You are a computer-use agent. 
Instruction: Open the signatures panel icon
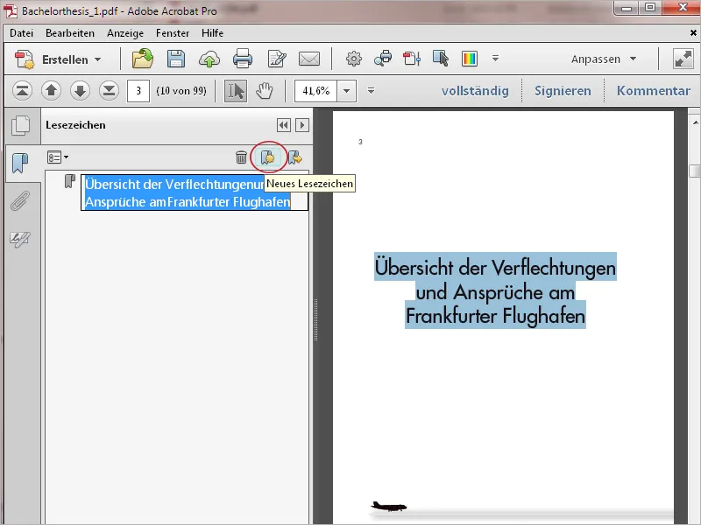pyautogui.click(x=20, y=239)
